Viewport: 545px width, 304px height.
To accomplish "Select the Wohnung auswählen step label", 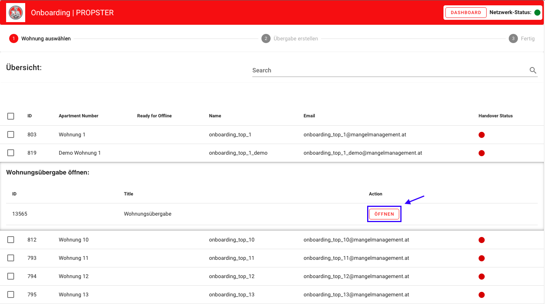I will (x=46, y=38).
